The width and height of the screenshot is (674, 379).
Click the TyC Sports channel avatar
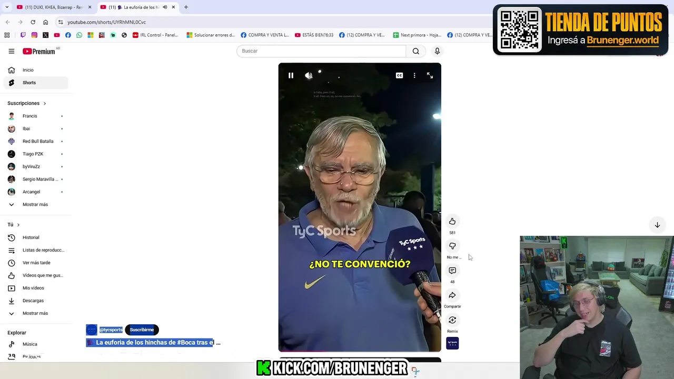pos(92,330)
